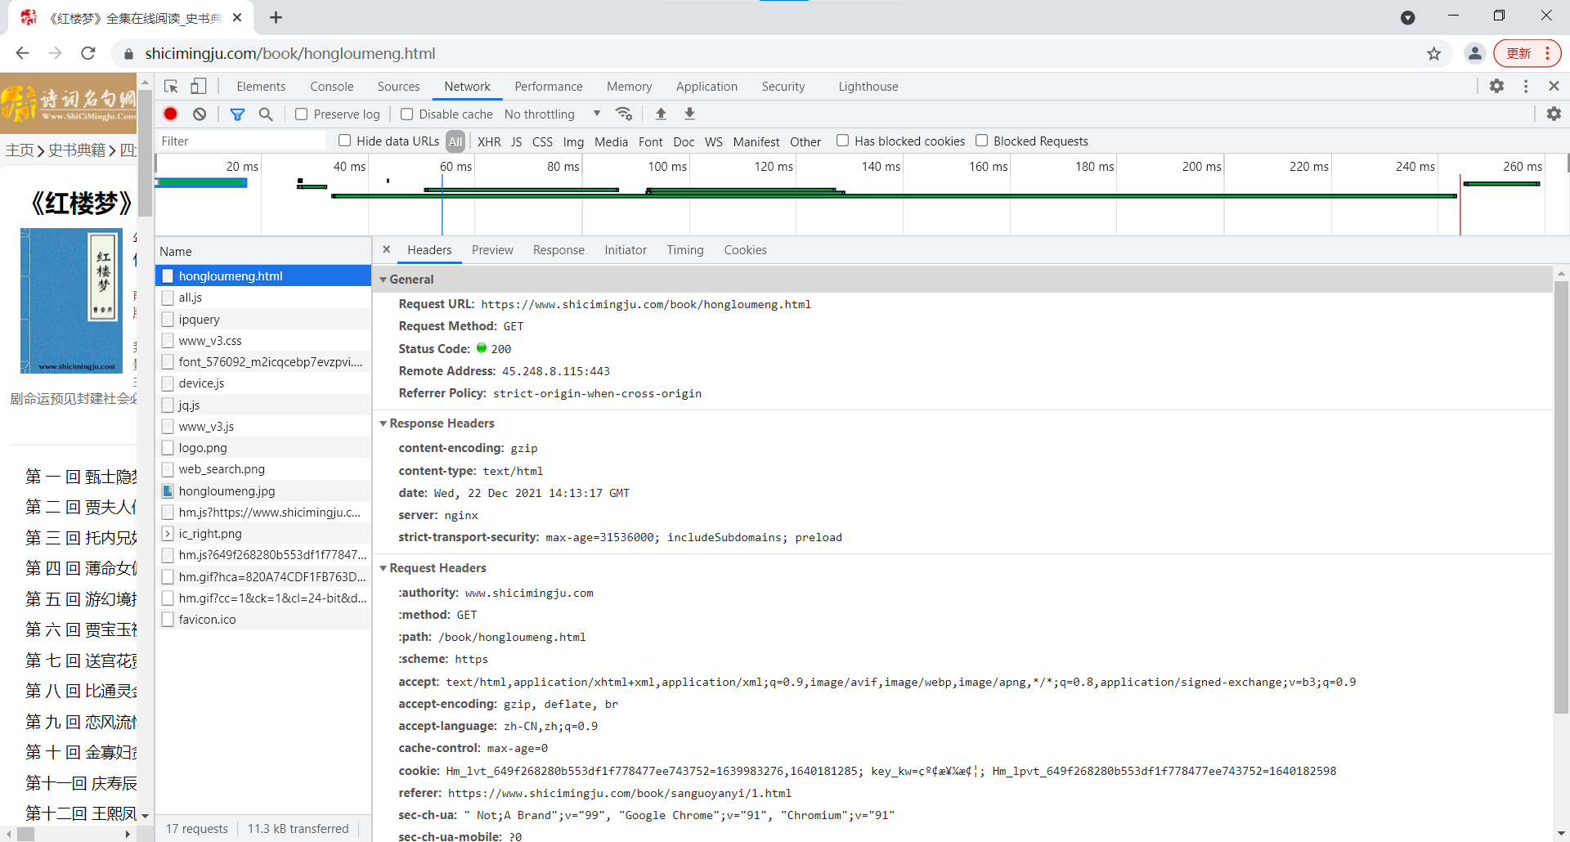Toggle the network filter funnel icon
This screenshot has height=842, width=1570.
(237, 114)
